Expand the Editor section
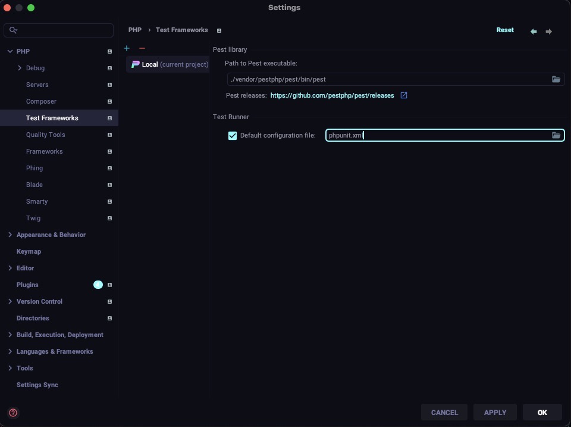 click(10, 268)
